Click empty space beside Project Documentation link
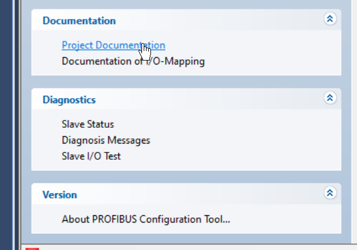 250,45
